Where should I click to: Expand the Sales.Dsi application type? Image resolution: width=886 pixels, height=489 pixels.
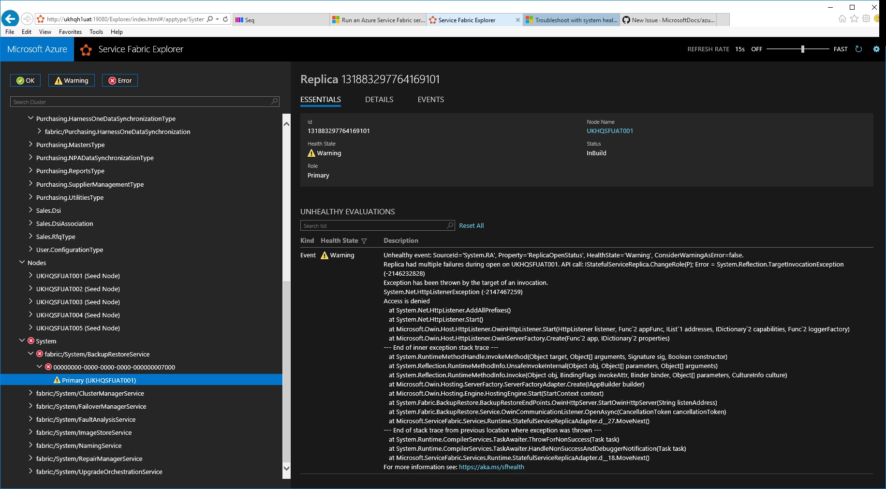(31, 210)
